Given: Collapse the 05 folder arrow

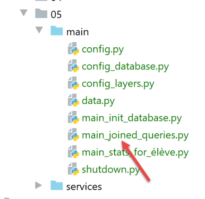Looking at the screenshot, I should point(24,13).
